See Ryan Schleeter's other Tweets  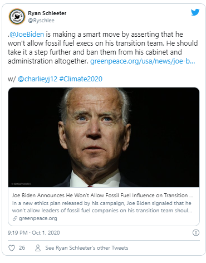pyautogui.click(x=87, y=248)
